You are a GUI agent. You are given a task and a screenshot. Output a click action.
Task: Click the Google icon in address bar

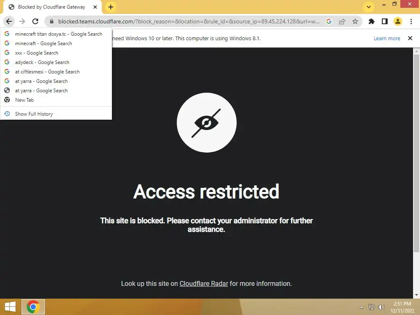click(329, 21)
